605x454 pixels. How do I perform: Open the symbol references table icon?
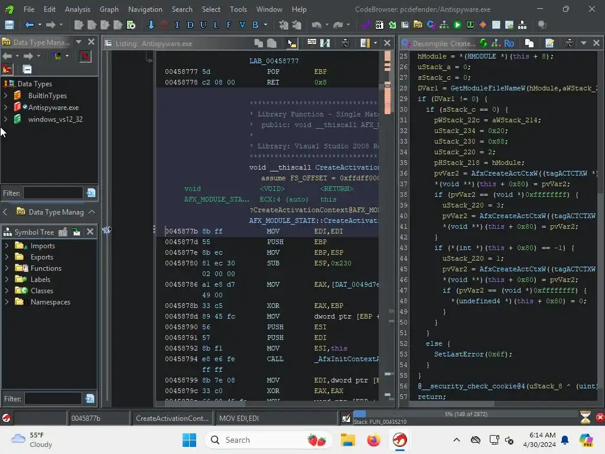coord(509,25)
